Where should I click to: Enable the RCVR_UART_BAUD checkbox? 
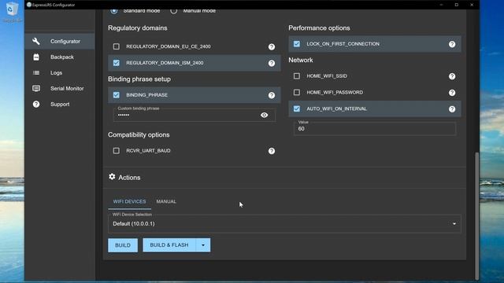coord(117,150)
